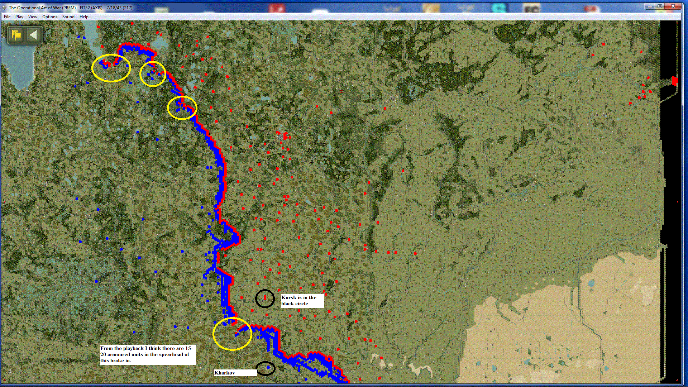
Task: Click the 'Kursk is in the black circle' note
Action: 302,301
